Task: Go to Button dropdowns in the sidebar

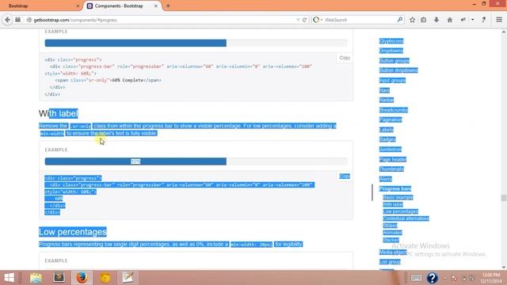Action: [x=398, y=70]
